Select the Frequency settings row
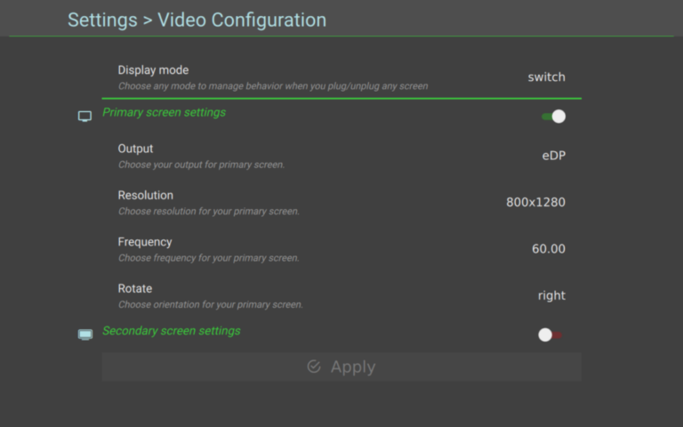 [x=341, y=249]
